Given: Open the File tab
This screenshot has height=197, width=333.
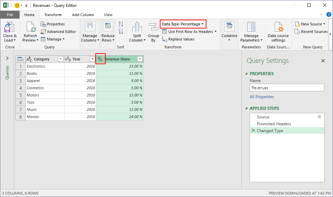Looking at the screenshot, I should click(10, 15).
